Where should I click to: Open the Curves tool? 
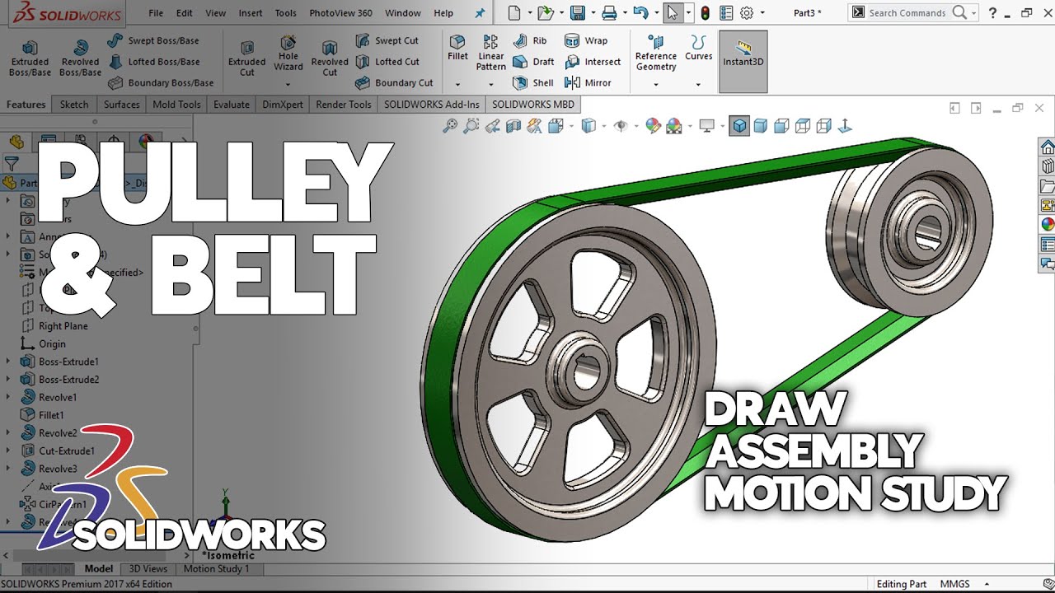click(698, 48)
